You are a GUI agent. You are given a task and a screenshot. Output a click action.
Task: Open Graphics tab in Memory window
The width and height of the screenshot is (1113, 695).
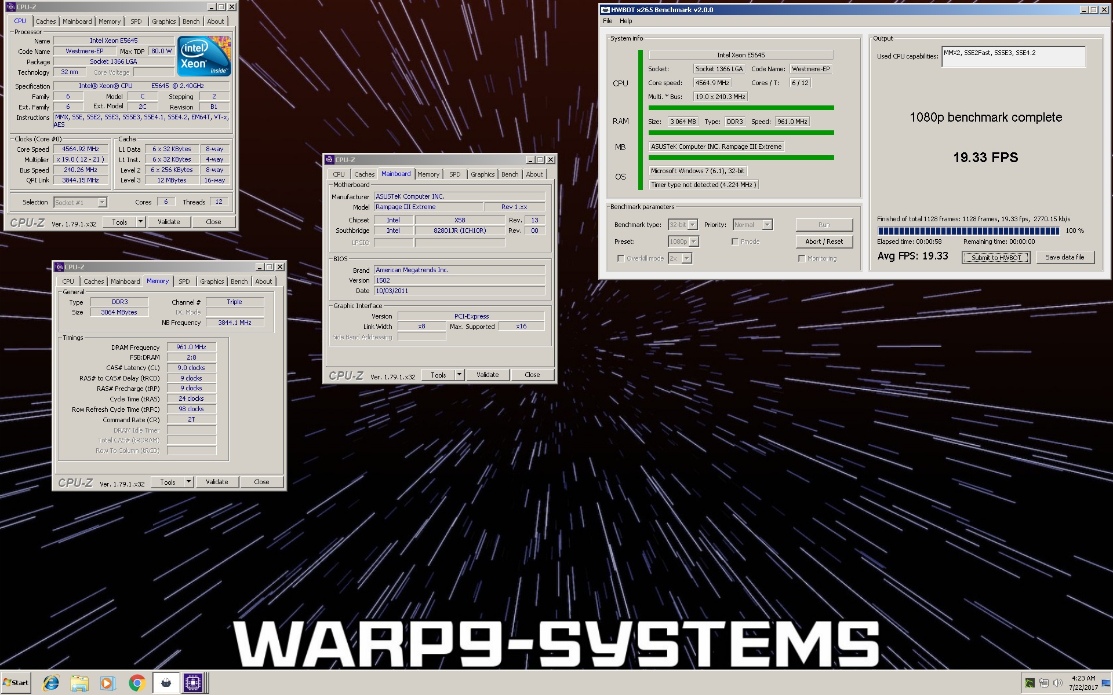[x=212, y=281]
